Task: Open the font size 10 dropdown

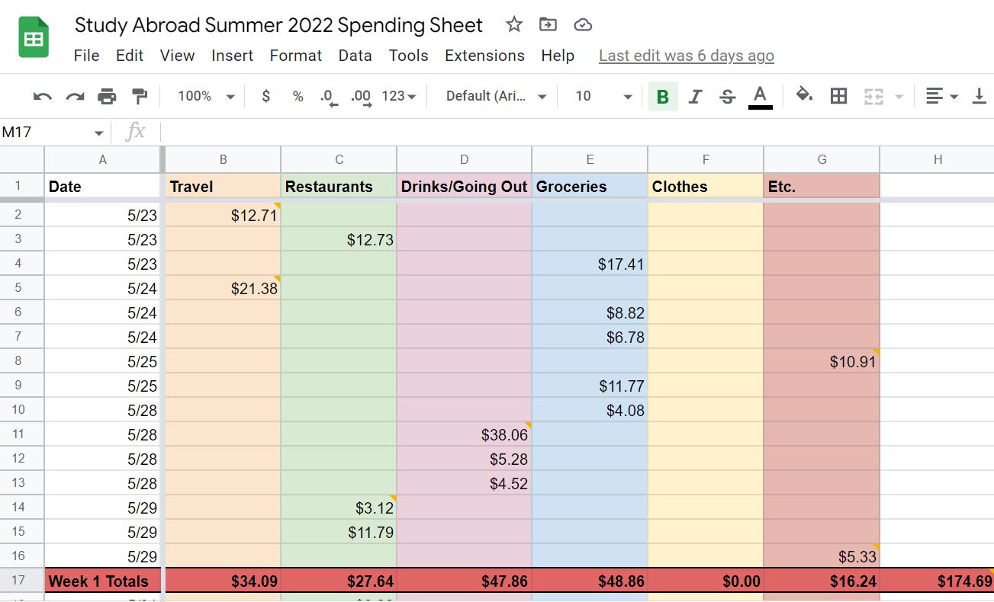Action: 603,96
